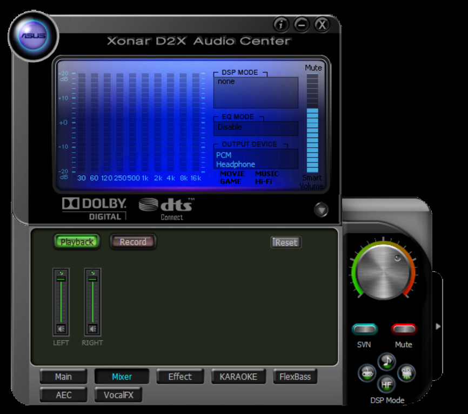Switch mixer to Playback view

pos(77,242)
